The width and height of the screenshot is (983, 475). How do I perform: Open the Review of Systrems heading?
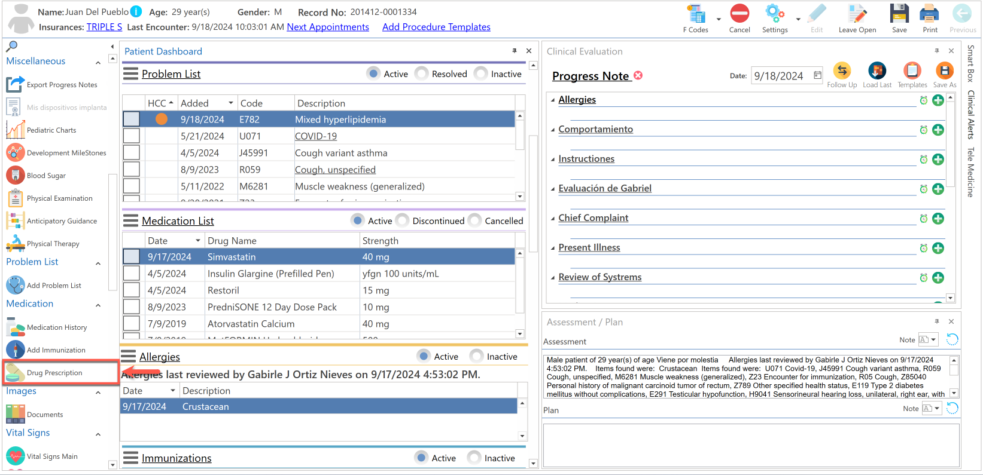tap(599, 277)
